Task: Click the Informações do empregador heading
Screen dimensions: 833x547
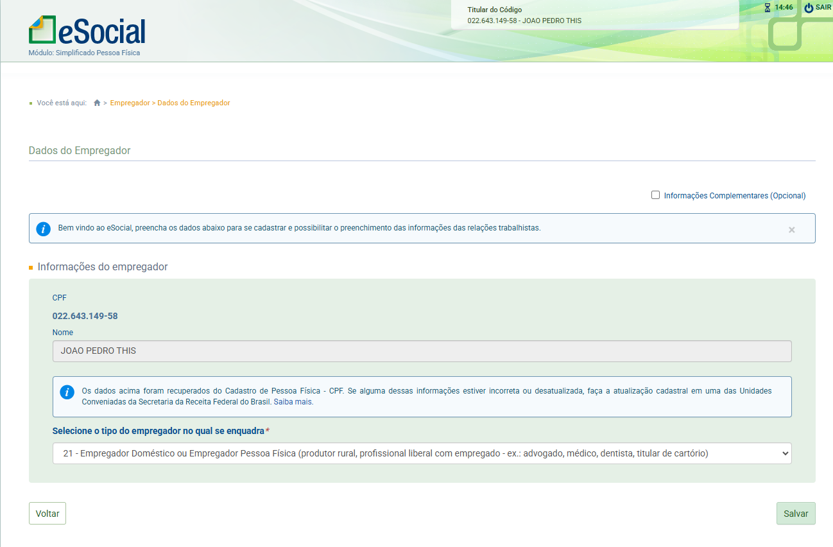Action: point(103,266)
